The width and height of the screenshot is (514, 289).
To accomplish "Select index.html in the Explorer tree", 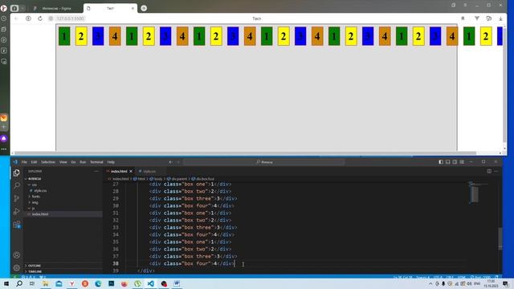I will tap(40, 214).
